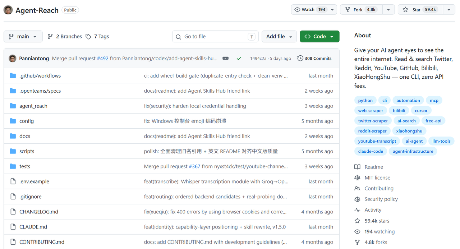Screen dimensions: 460x249
Task: Select the python topic tag
Action: 365,100
